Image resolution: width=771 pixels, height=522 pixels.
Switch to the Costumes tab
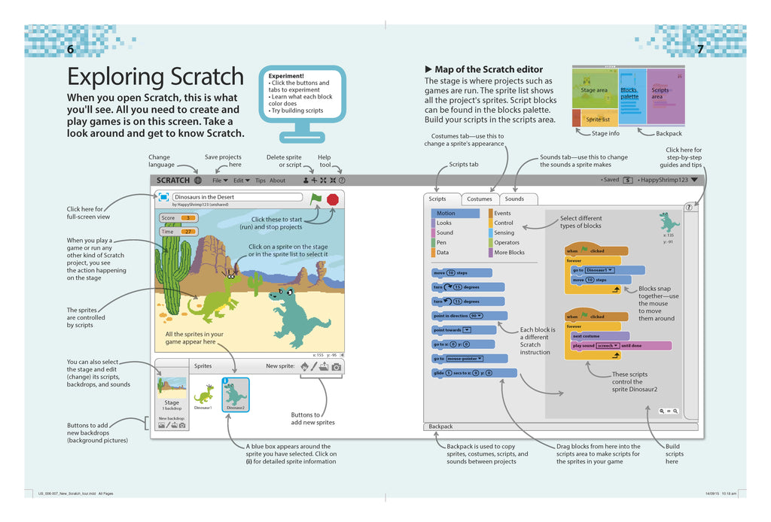pyautogui.click(x=480, y=199)
